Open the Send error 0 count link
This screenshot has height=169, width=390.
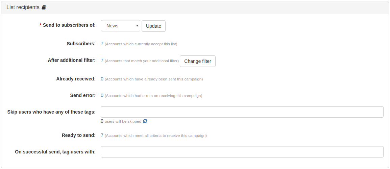pos(102,95)
